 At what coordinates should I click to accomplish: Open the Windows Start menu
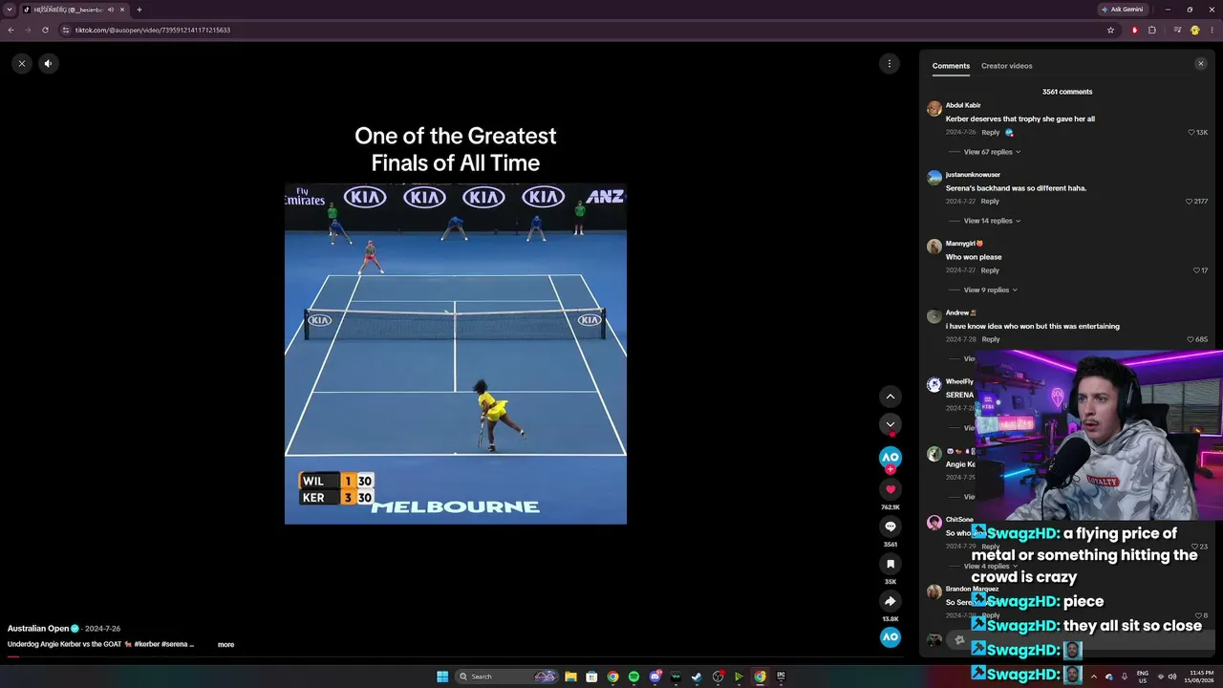(x=442, y=677)
